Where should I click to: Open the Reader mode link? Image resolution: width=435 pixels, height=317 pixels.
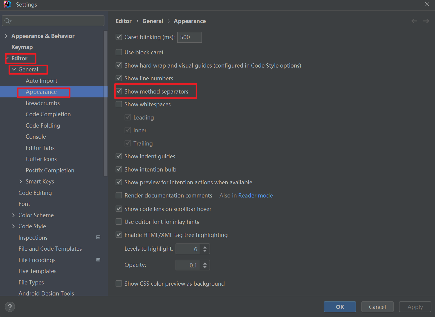pyautogui.click(x=256, y=195)
